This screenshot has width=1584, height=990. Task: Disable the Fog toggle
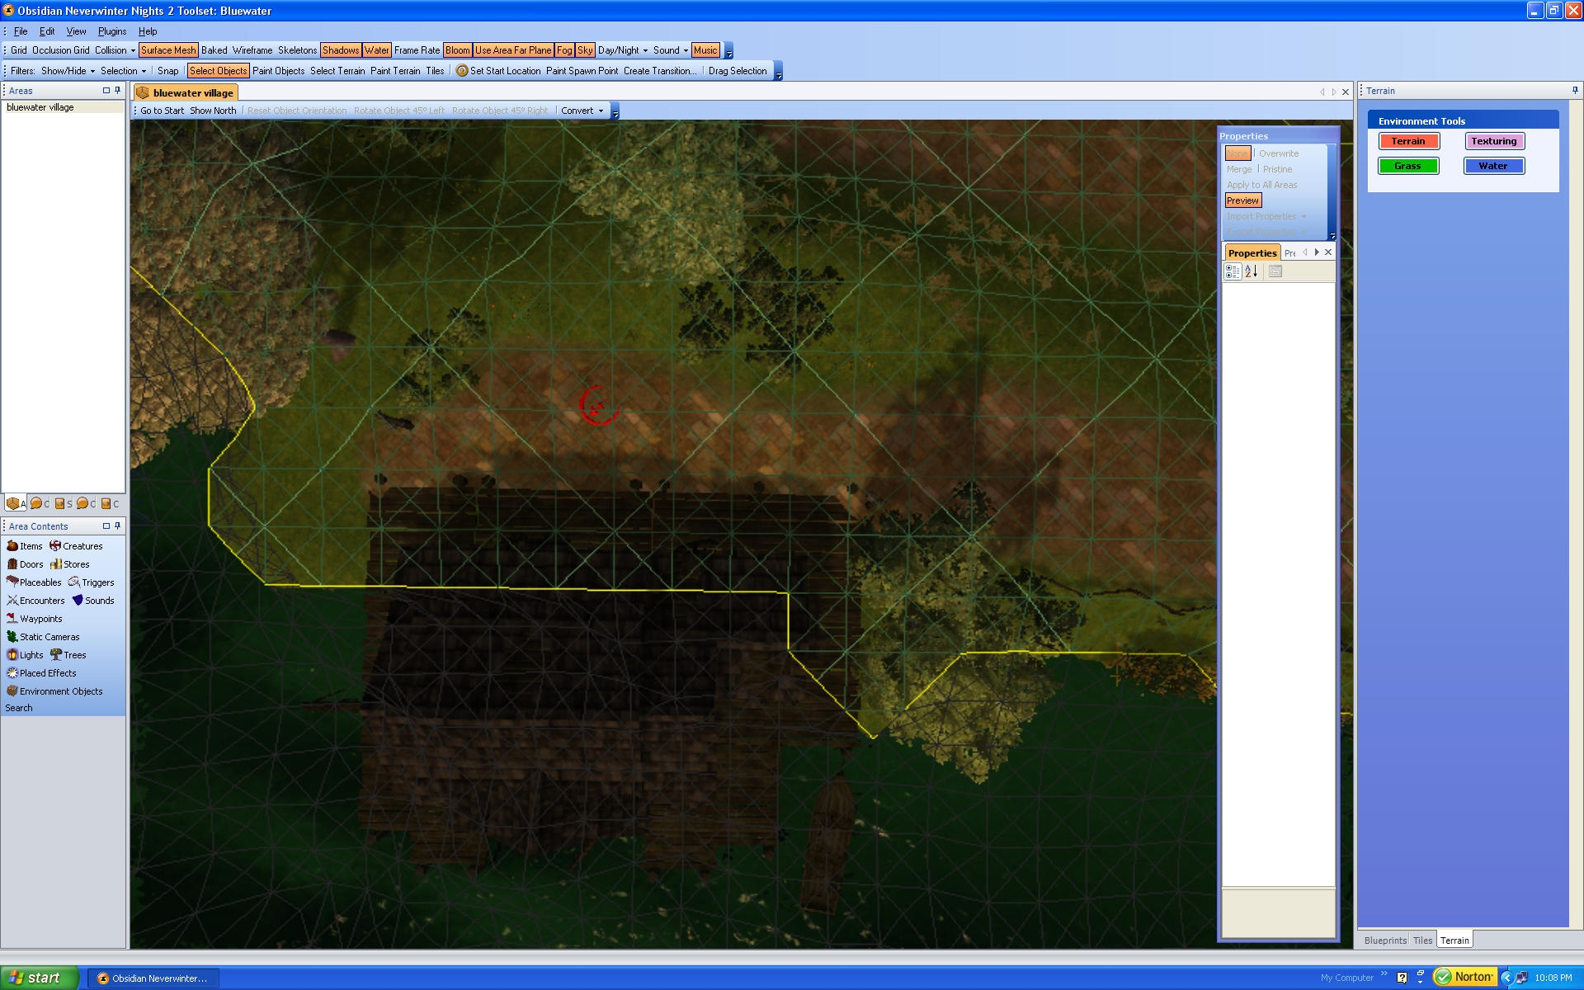pos(564,50)
